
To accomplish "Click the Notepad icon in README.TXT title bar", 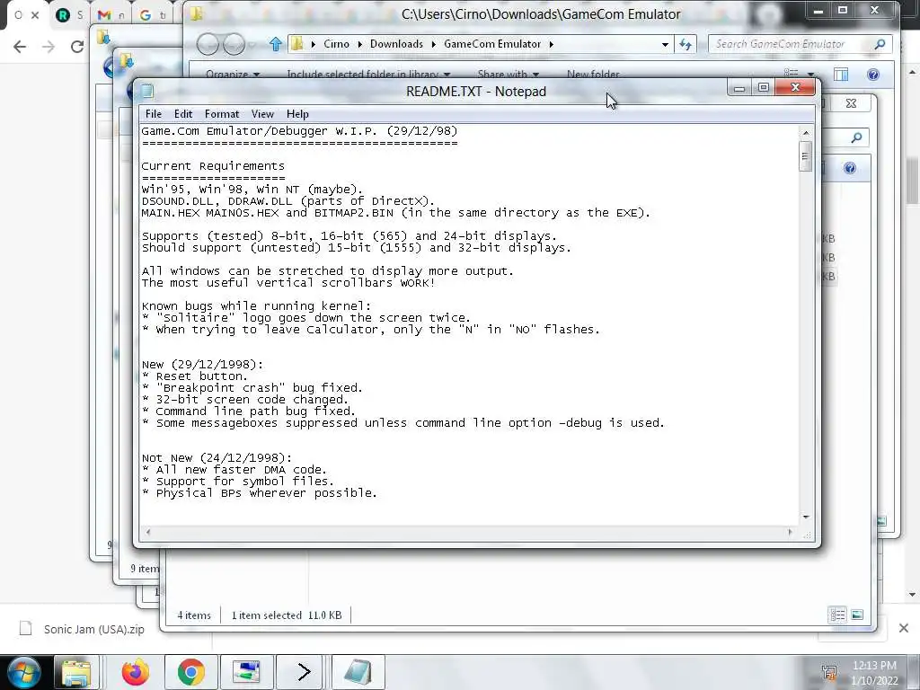I will 147,91.
